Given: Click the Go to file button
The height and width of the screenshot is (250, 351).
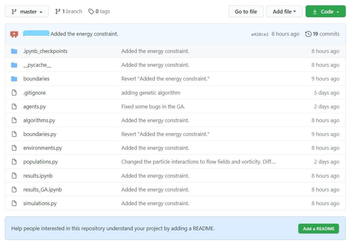Looking at the screenshot, I should click(246, 11).
